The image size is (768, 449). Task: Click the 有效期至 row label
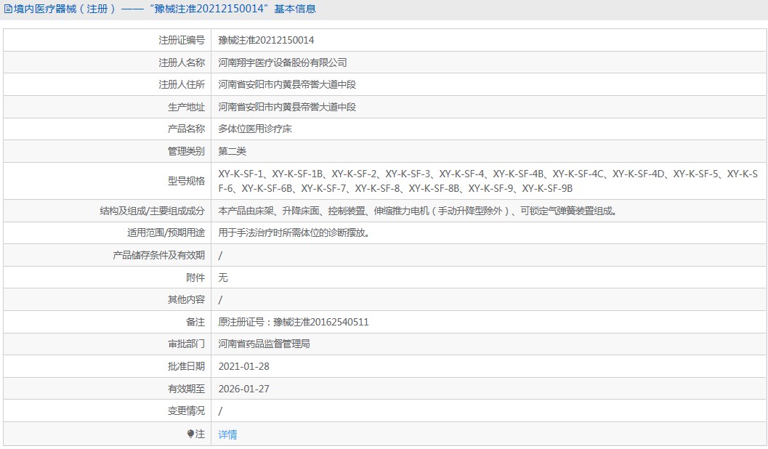tap(186, 389)
